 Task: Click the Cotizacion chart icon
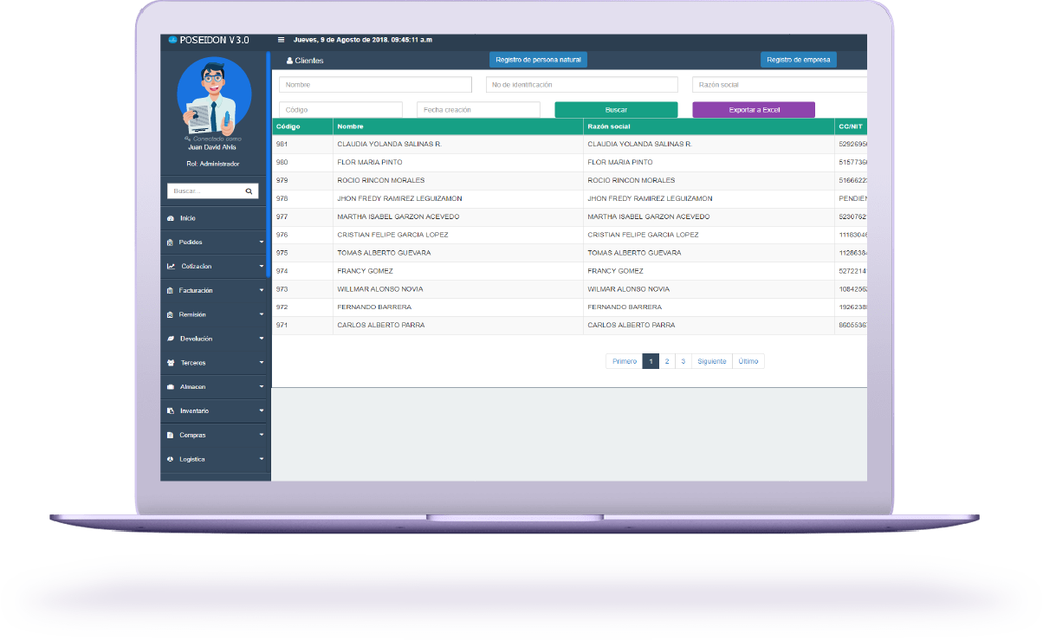(171, 267)
